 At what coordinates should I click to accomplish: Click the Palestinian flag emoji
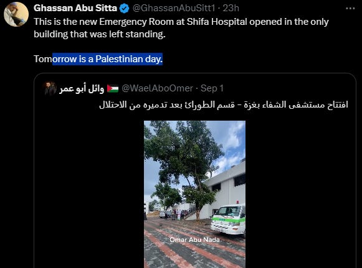[113, 88]
